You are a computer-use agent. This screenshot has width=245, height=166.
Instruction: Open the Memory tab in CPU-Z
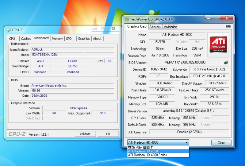tap(57, 39)
